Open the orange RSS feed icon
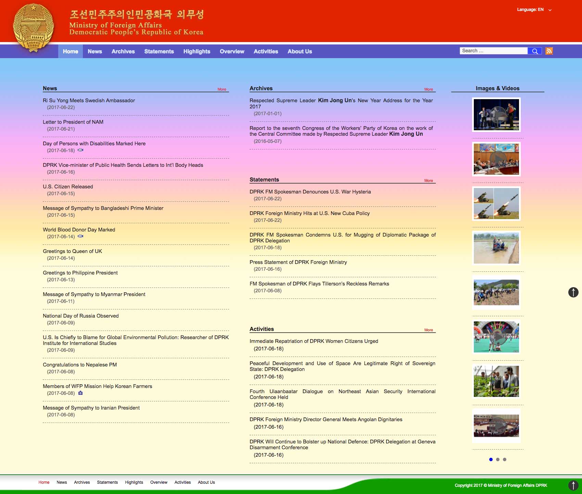 [549, 51]
